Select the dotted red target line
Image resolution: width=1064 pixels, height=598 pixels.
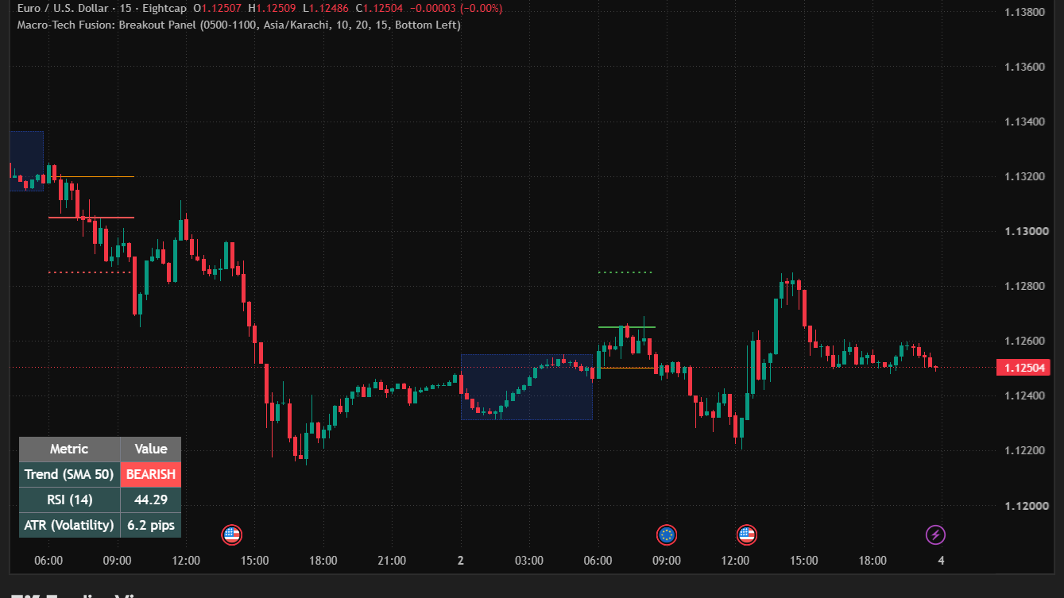point(91,272)
